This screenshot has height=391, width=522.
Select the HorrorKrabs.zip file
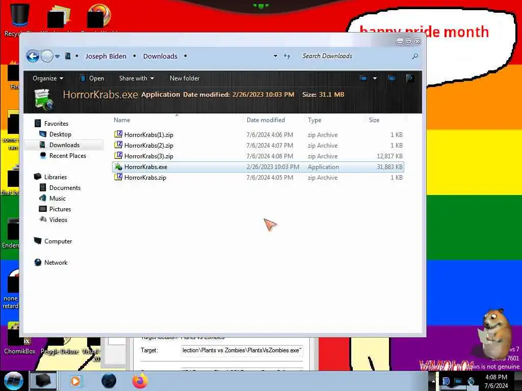coord(258,177)
